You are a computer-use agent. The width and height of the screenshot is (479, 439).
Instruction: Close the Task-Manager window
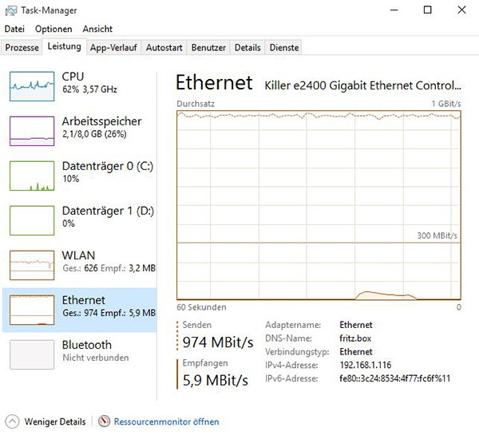click(462, 10)
